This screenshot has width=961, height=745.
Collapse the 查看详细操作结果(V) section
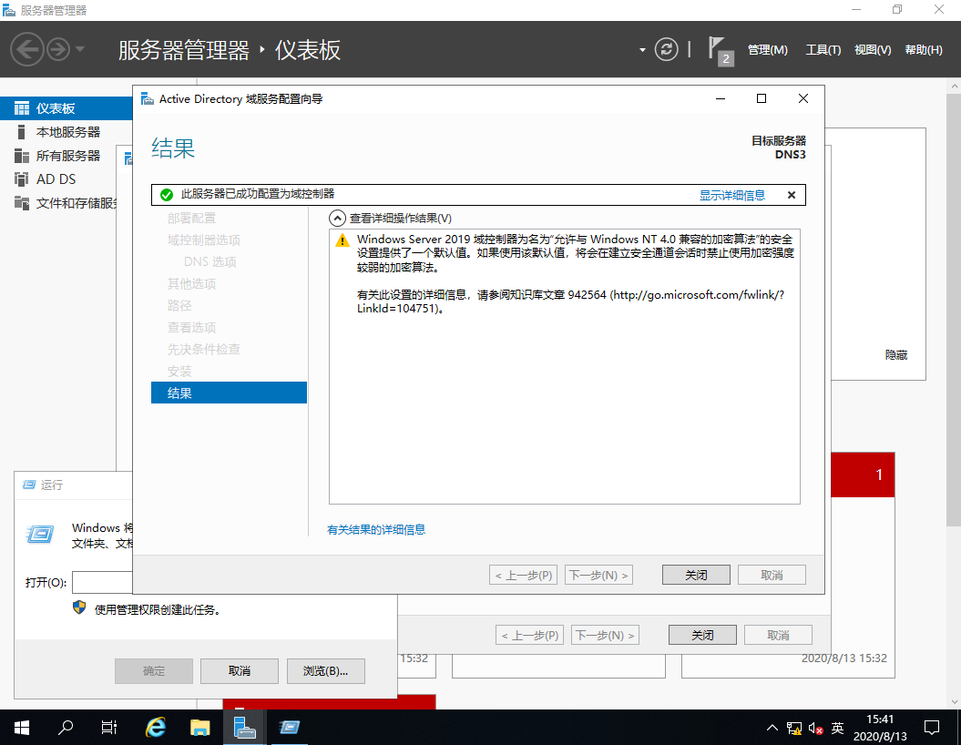[337, 218]
